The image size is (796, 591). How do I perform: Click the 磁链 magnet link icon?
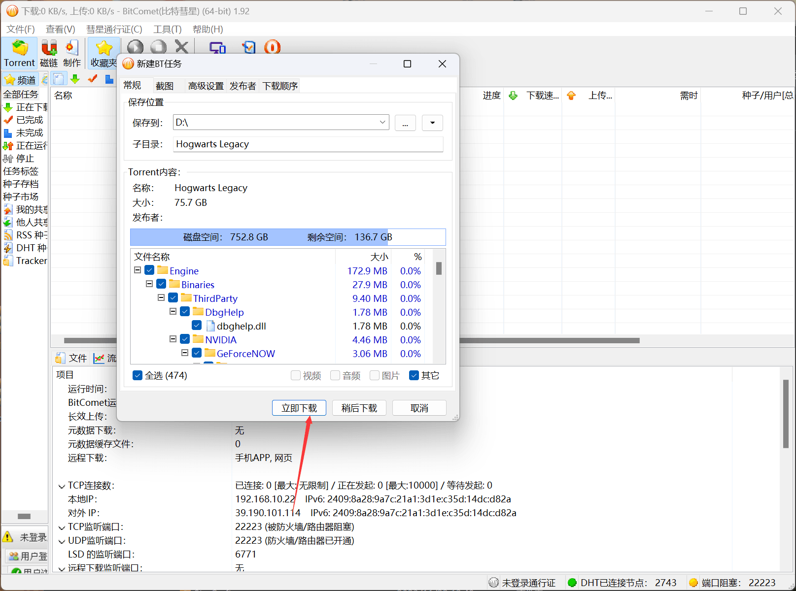pyautogui.click(x=49, y=53)
